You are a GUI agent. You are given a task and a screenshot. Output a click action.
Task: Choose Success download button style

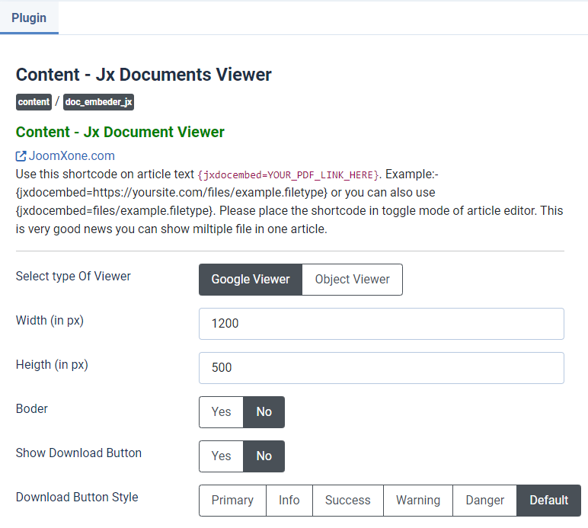point(347,501)
